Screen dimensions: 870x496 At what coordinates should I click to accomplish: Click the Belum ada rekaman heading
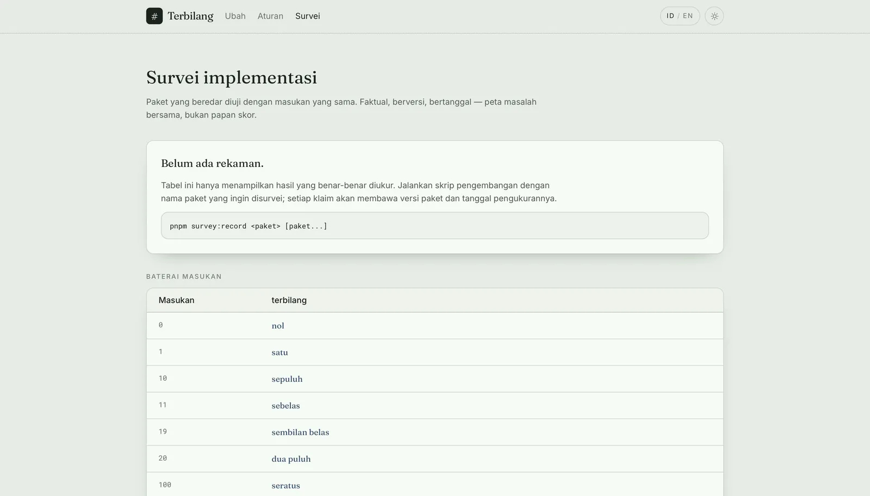point(212,163)
